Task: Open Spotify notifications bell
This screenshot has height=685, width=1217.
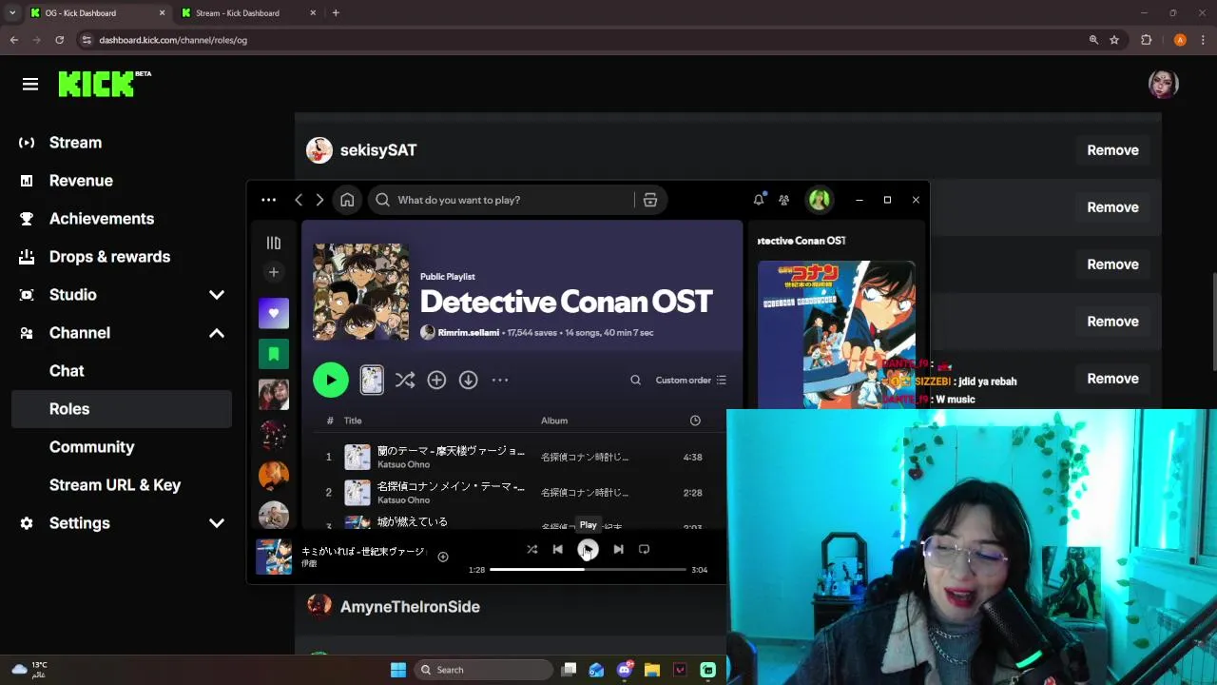Action: tap(759, 200)
